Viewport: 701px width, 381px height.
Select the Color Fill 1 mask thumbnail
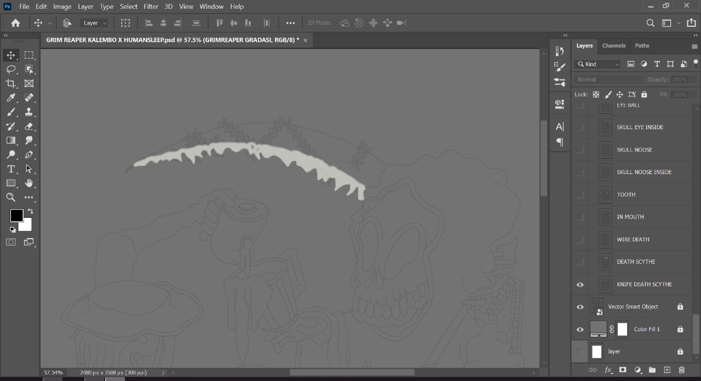coord(622,329)
